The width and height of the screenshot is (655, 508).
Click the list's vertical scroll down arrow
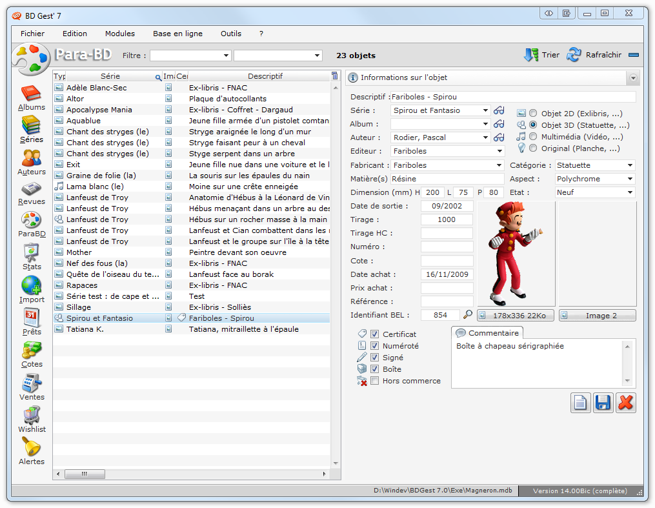(x=336, y=463)
